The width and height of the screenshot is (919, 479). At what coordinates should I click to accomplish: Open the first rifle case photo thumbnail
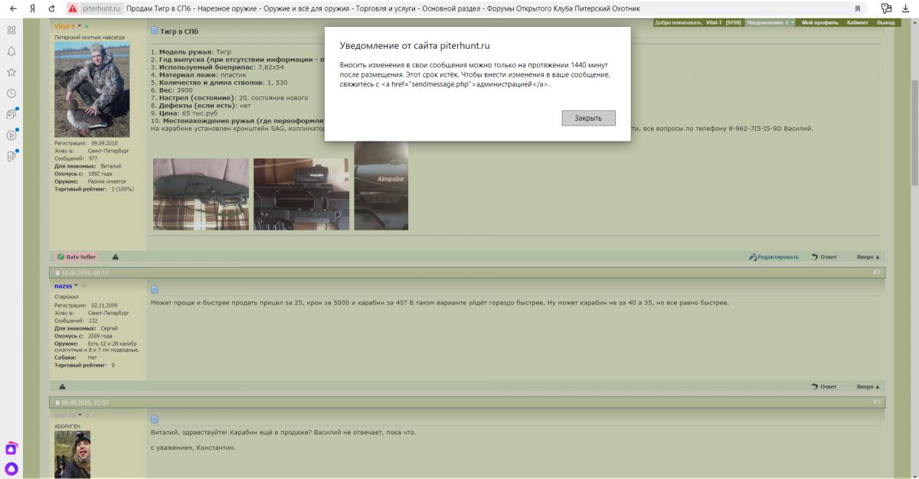pyautogui.click(x=201, y=194)
